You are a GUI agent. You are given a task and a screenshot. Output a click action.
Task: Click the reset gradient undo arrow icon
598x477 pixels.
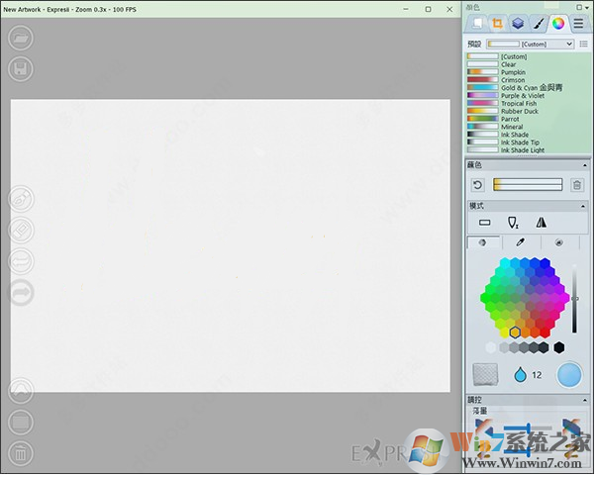point(477,185)
